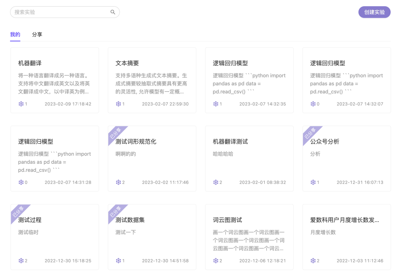
Task: Click the timestamp 2022-12-30 14:51:58
Action: pos(165,260)
